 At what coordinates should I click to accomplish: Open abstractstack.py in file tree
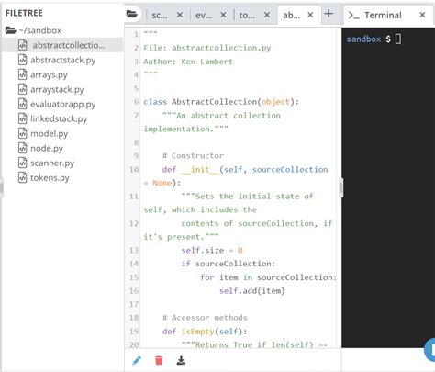click(62, 60)
